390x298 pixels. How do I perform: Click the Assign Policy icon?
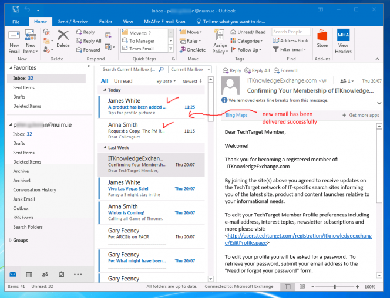(x=220, y=35)
